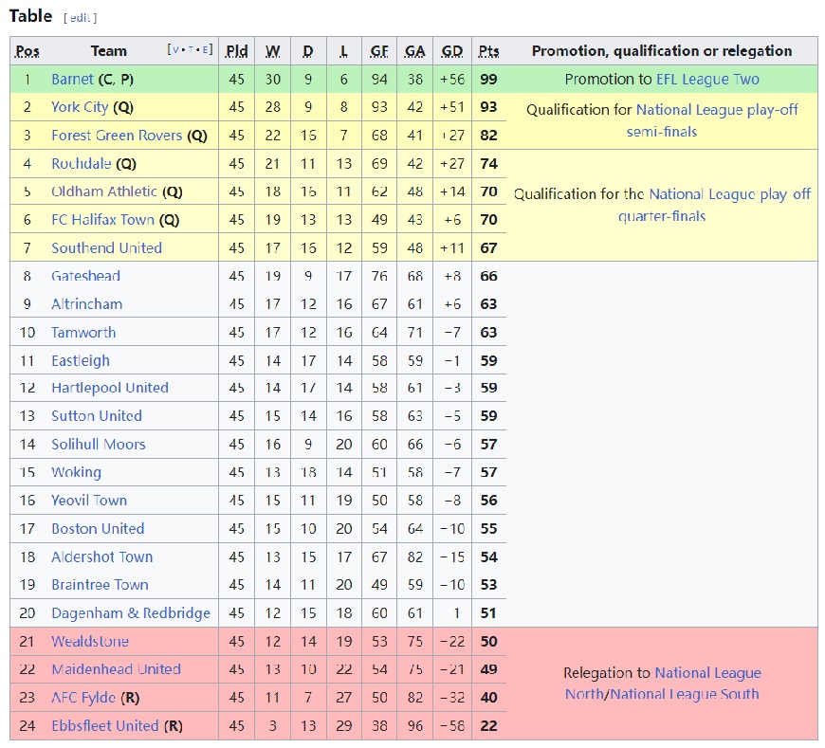Click the GD column header abbreviation
Viewport: 825px width, 748px height.
(x=452, y=51)
